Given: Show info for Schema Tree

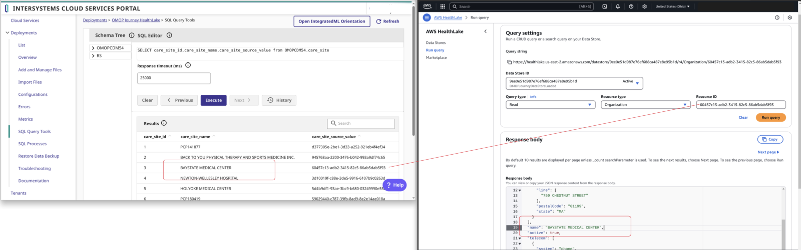Looking at the screenshot, I should coord(132,35).
